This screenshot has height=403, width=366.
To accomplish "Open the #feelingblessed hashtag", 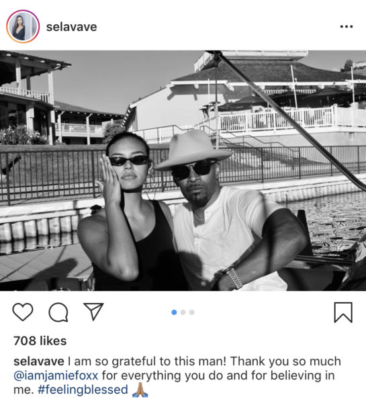I will [x=83, y=390].
